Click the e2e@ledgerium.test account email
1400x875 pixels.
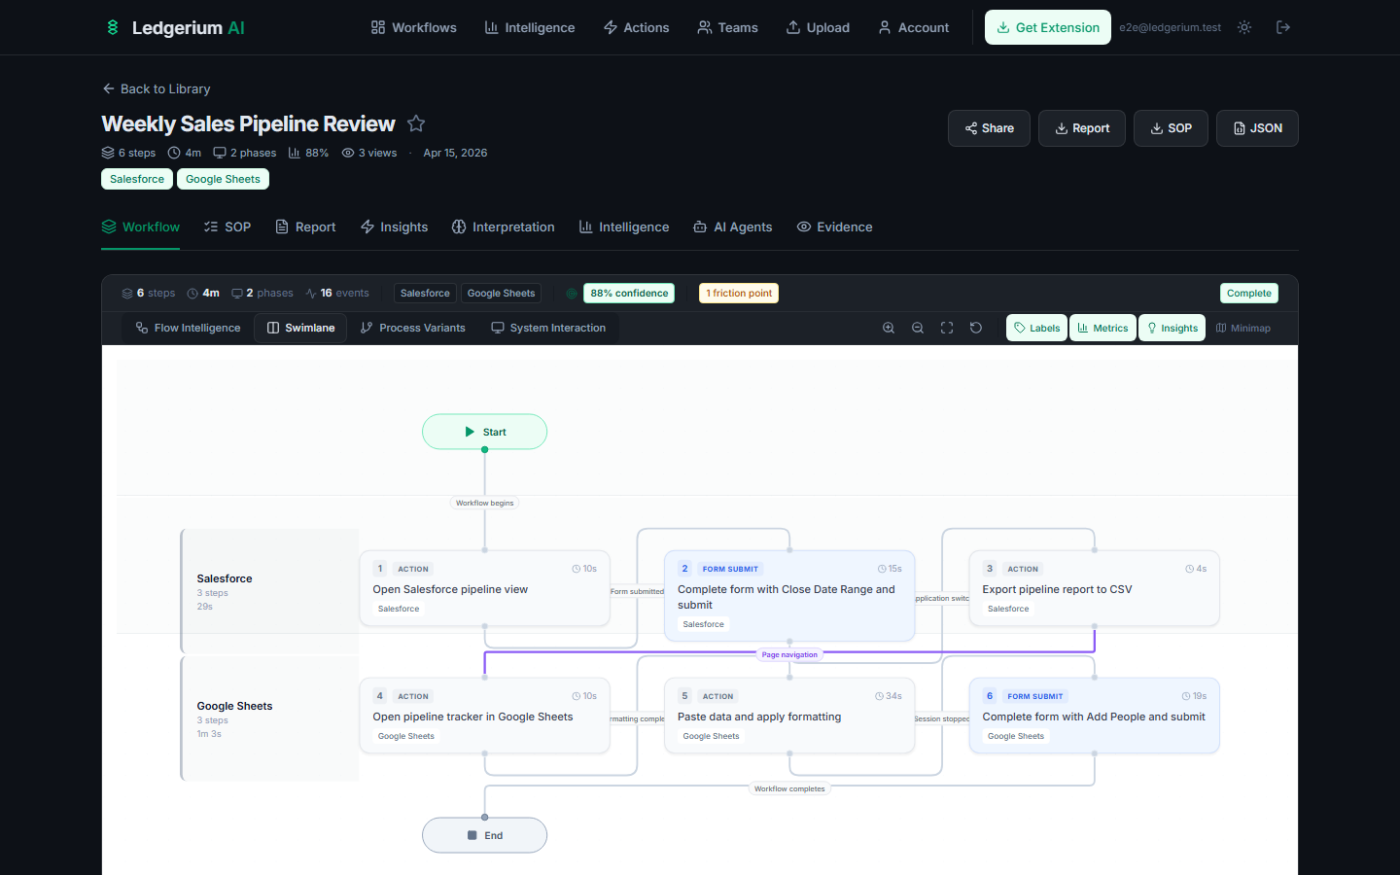(1170, 27)
